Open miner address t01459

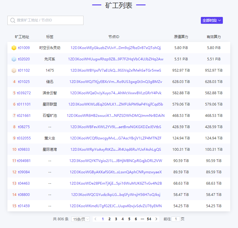point(24,206)
